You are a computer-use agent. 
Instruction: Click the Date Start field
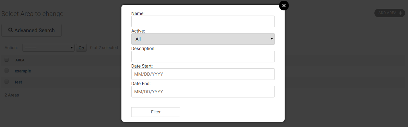203,74
